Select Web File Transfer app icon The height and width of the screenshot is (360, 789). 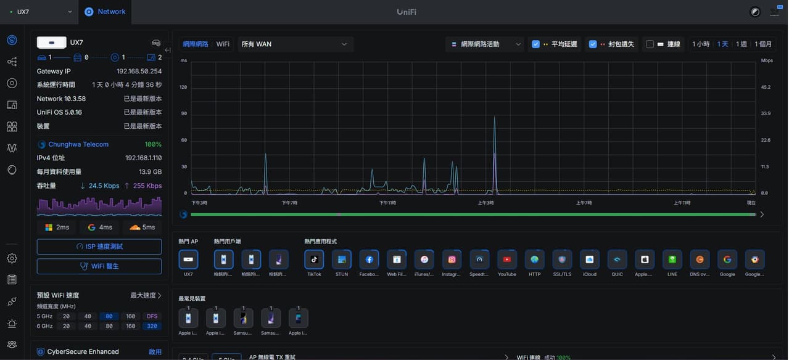397,260
